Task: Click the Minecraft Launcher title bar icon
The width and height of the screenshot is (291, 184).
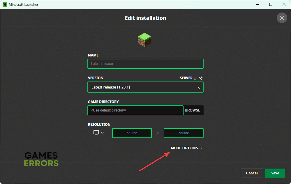Action: pyautogui.click(x=5, y=4)
